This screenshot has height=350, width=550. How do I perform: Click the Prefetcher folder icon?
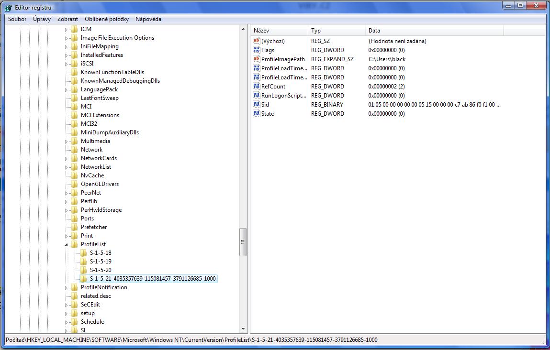pos(74,227)
